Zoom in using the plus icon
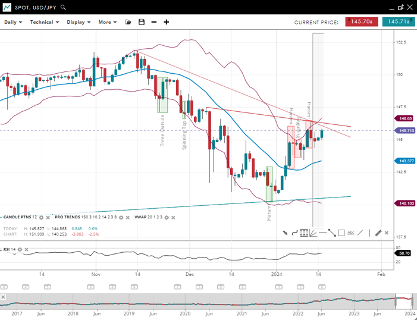Viewport: 417px width, 320px height. coord(167,22)
